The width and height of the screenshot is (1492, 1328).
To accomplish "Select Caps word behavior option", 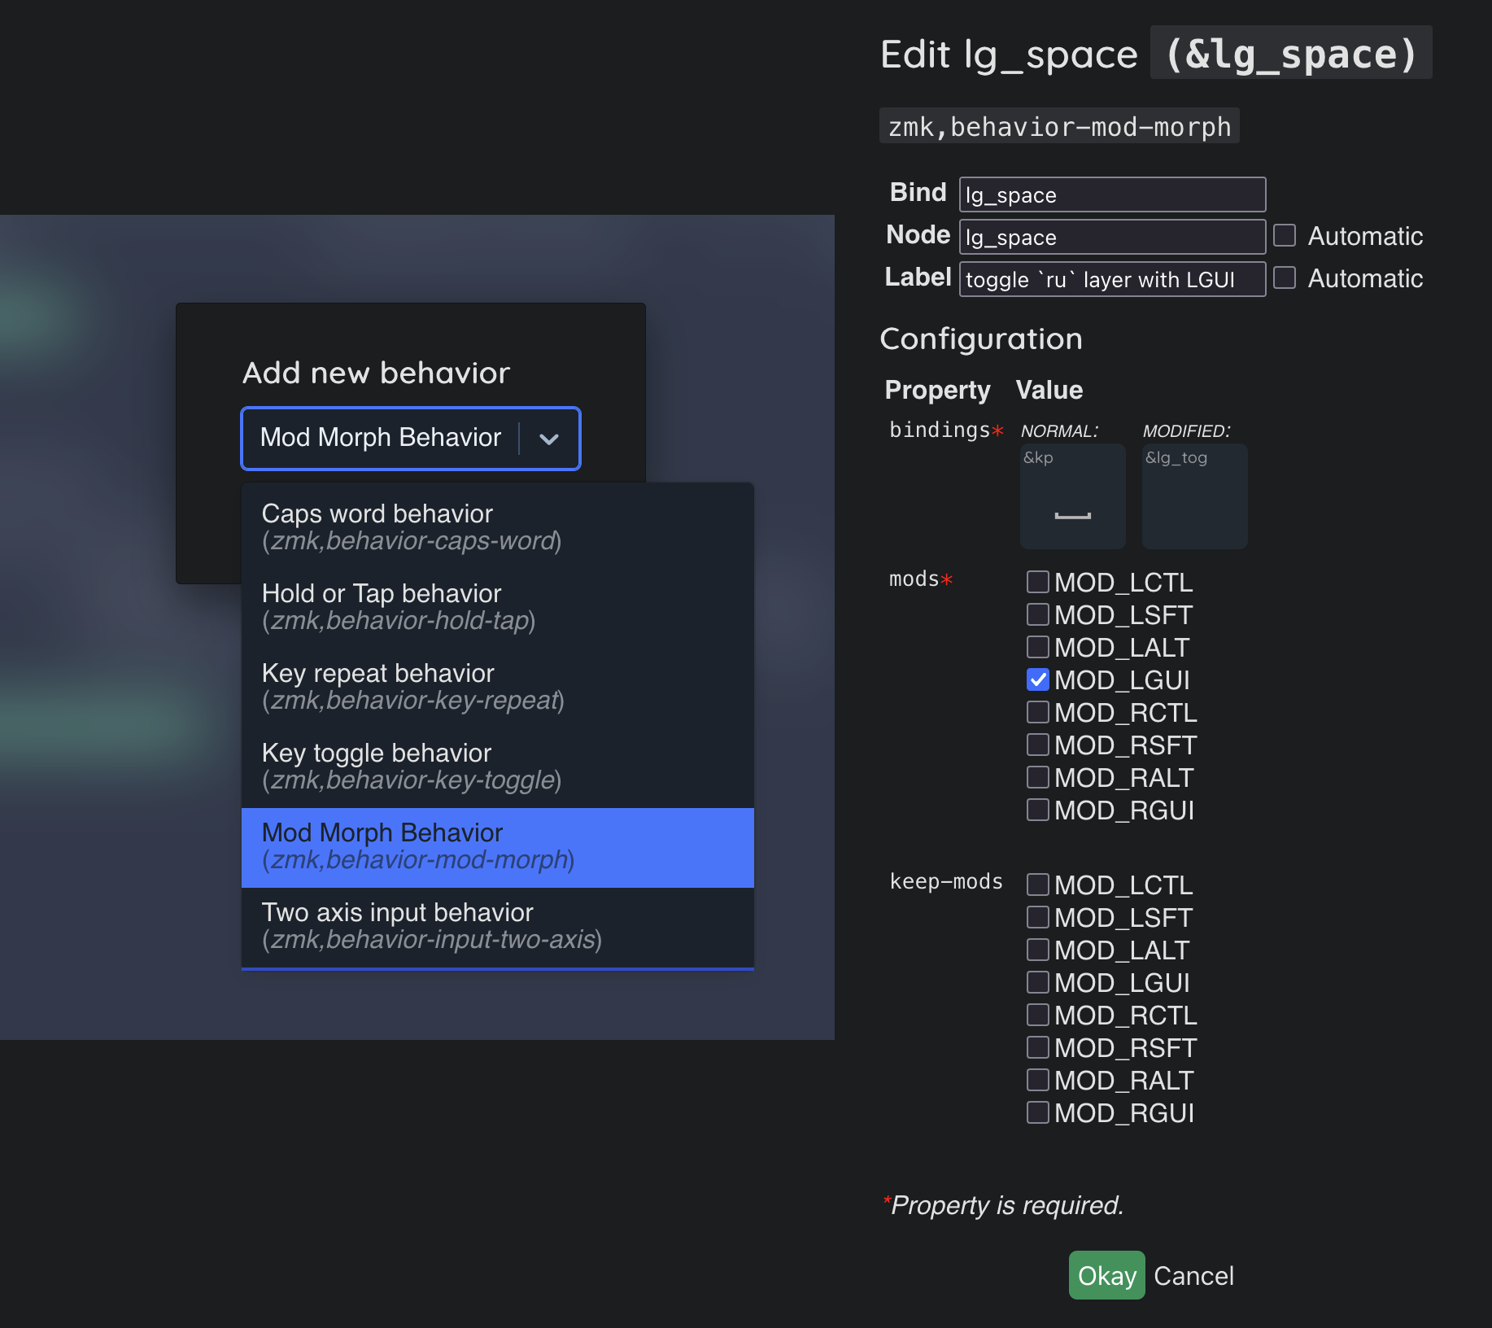I will 497,526.
